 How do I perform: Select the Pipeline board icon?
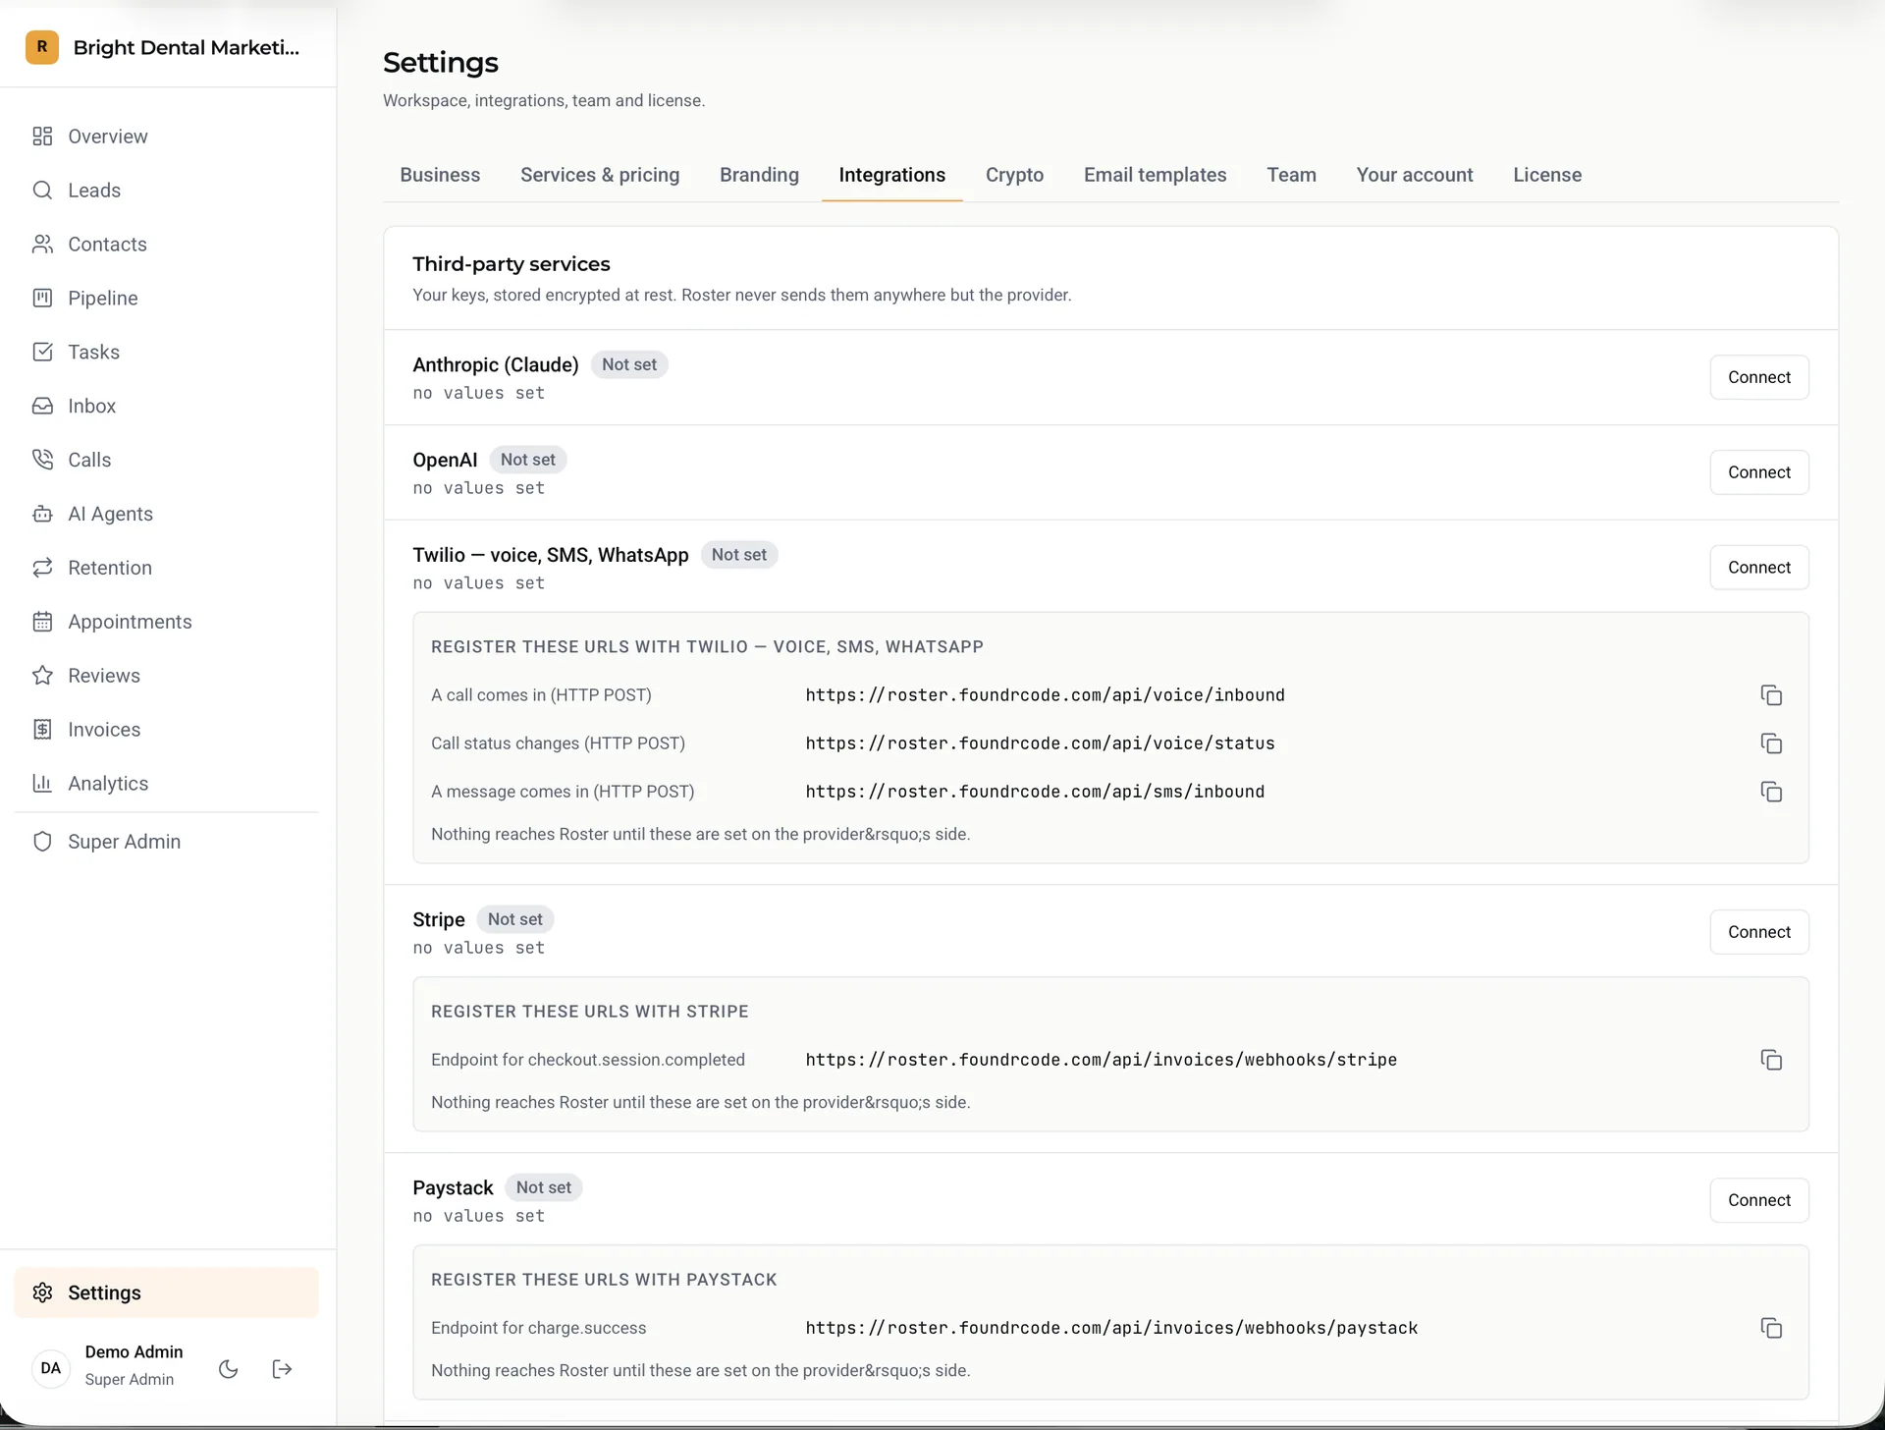click(42, 299)
